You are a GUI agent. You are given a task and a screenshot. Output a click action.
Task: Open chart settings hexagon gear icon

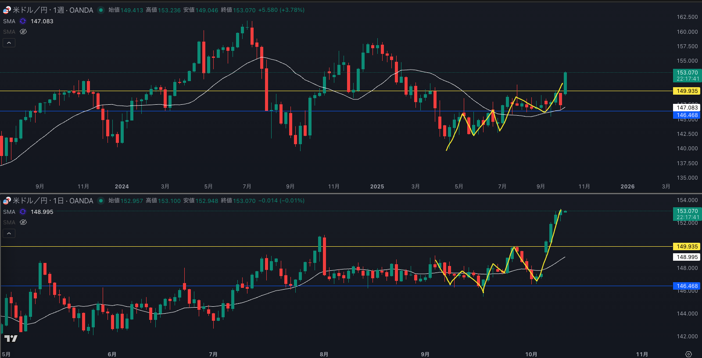click(688, 354)
